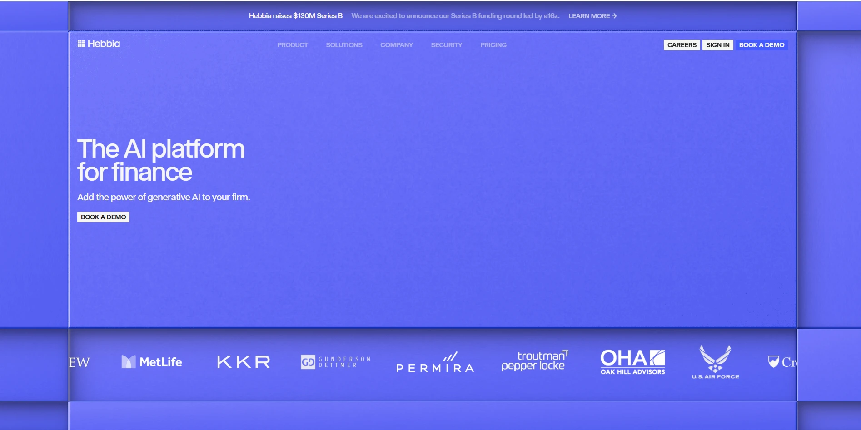Click the Troutman Pepper Locke logo
This screenshot has width=861, height=430.
pos(534,361)
